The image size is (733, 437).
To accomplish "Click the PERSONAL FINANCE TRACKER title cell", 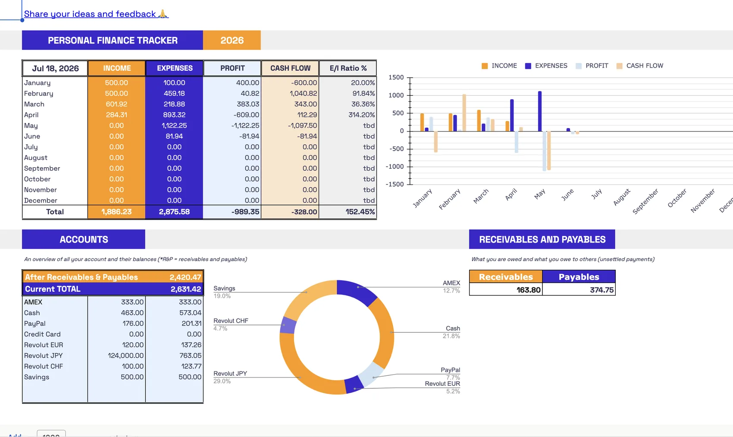I will pyautogui.click(x=113, y=40).
